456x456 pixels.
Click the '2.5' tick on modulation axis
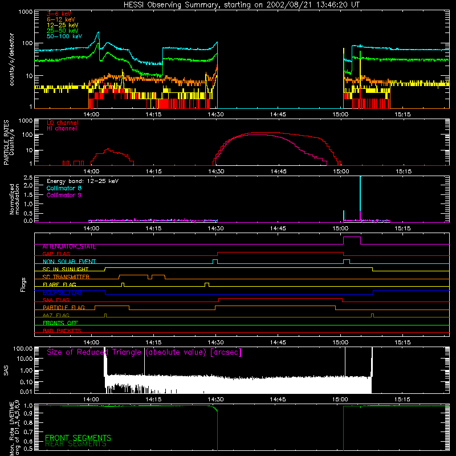point(28,178)
